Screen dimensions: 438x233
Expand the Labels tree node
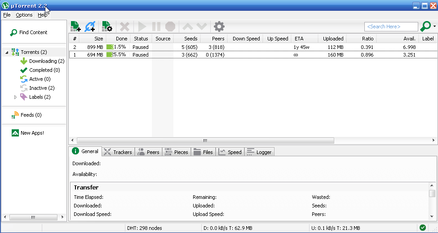pos(15,97)
